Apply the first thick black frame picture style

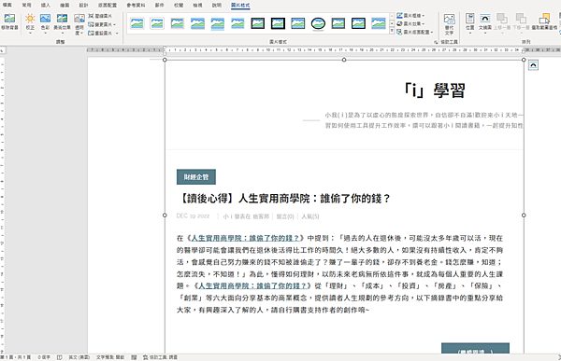click(x=258, y=23)
